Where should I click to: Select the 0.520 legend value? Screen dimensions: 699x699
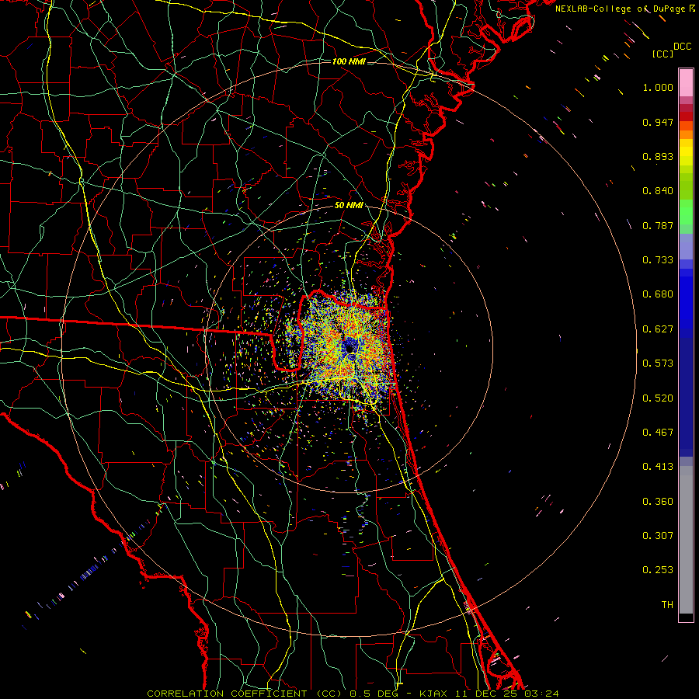click(x=658, y=398)
